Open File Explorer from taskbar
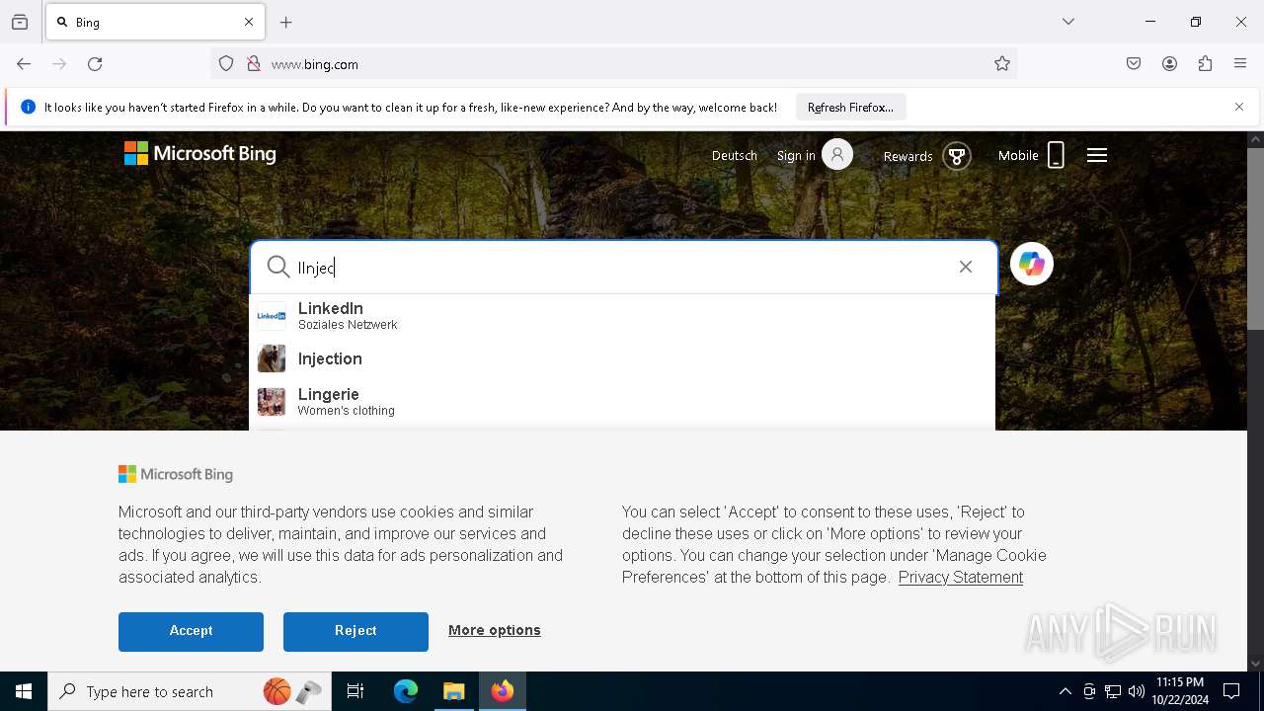Image resolution: width=1264 pixels, height=711 pixels. [454, 691]
